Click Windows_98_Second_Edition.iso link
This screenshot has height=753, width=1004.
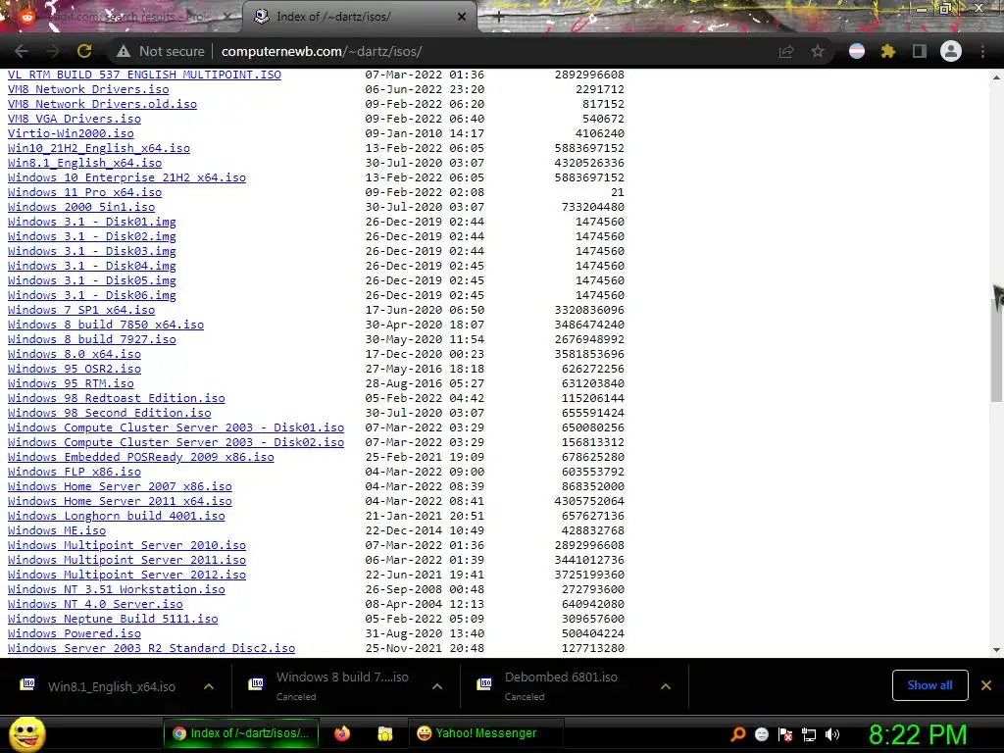point(110,413)
